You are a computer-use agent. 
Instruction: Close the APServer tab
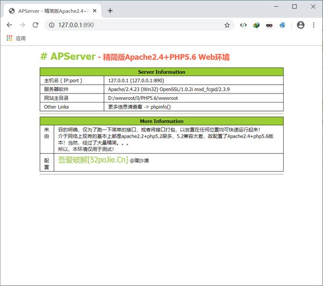95,11
